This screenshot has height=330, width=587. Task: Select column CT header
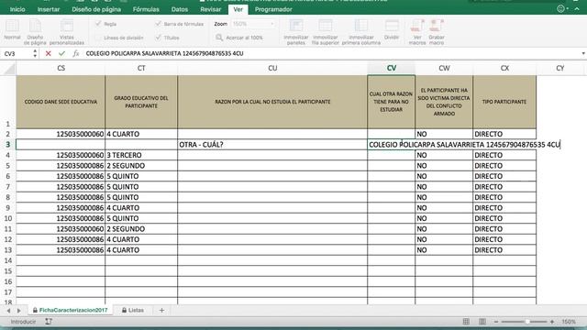tap(141, 68)
